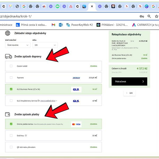Click the MasterCard Visa logo
This screenshot has height=159, width=159.
click(x=76, y=124)
